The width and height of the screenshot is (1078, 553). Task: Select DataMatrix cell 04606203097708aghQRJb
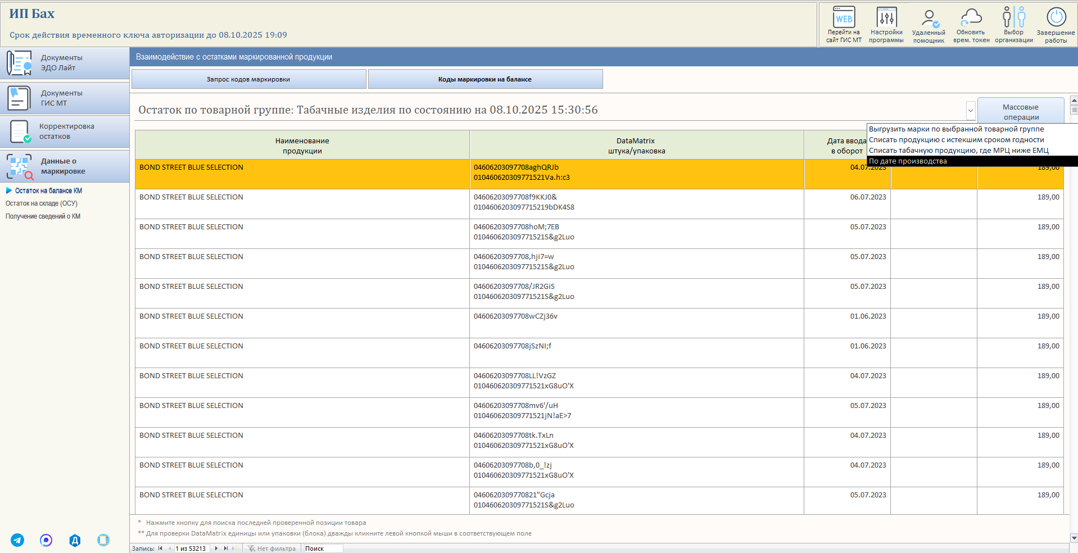(637, 174)
